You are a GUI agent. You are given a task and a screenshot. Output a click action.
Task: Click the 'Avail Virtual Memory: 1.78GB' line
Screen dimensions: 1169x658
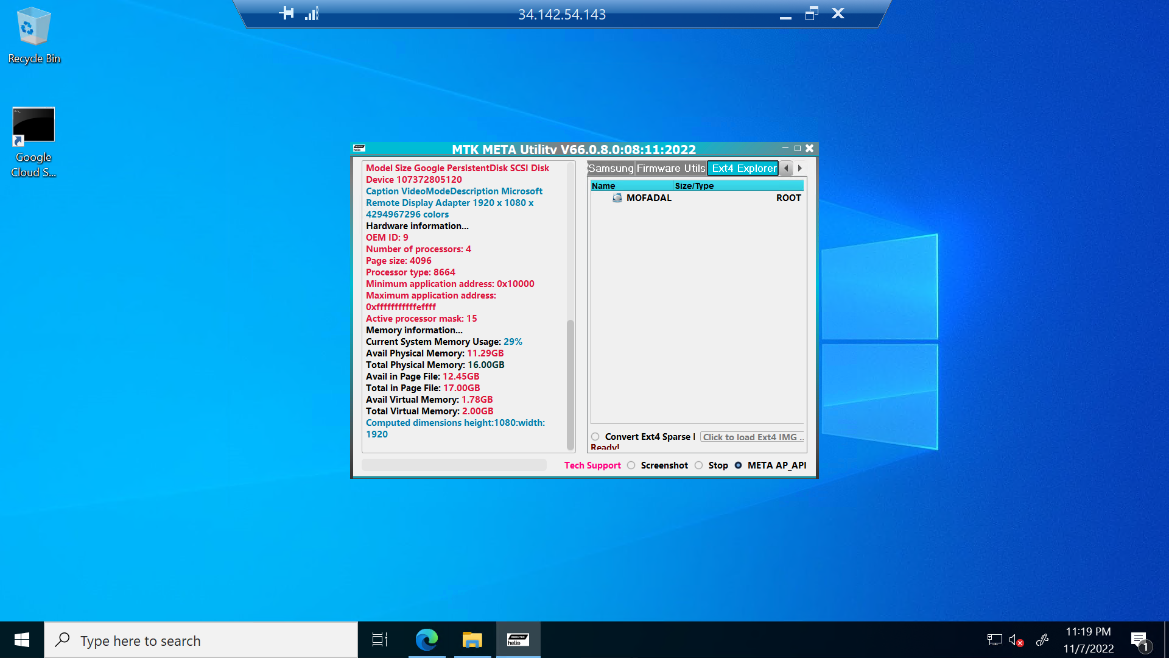(x=429, y=399)
